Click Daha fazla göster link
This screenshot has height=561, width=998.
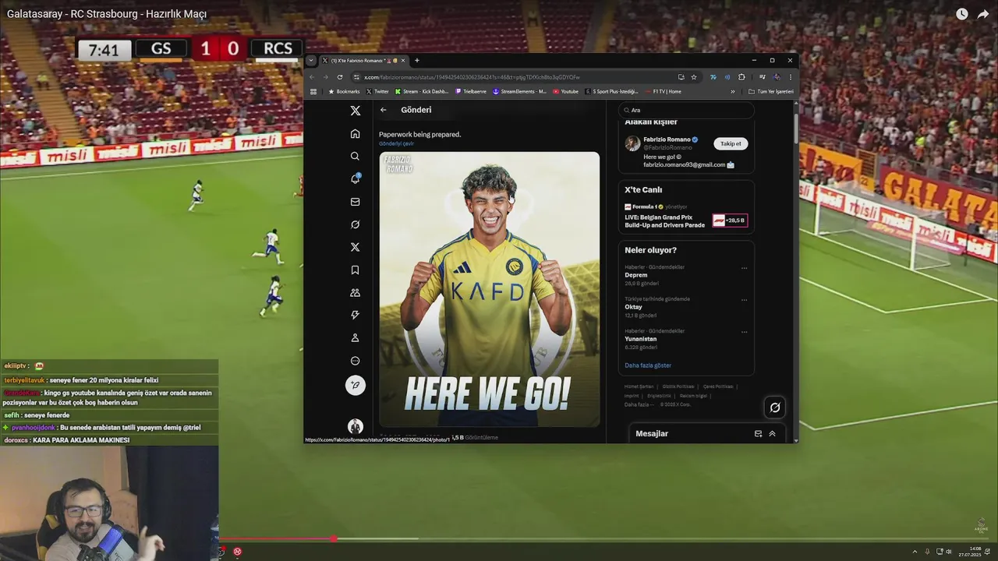(x=648, y=365)
